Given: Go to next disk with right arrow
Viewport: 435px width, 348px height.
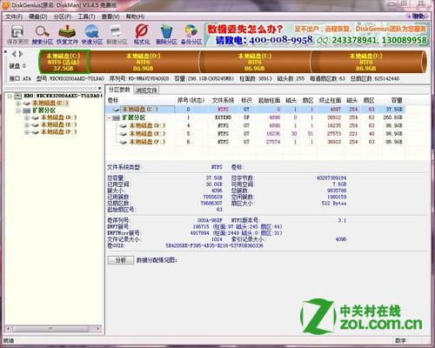Looking at the screenshot, I should (x=21, y=54).
